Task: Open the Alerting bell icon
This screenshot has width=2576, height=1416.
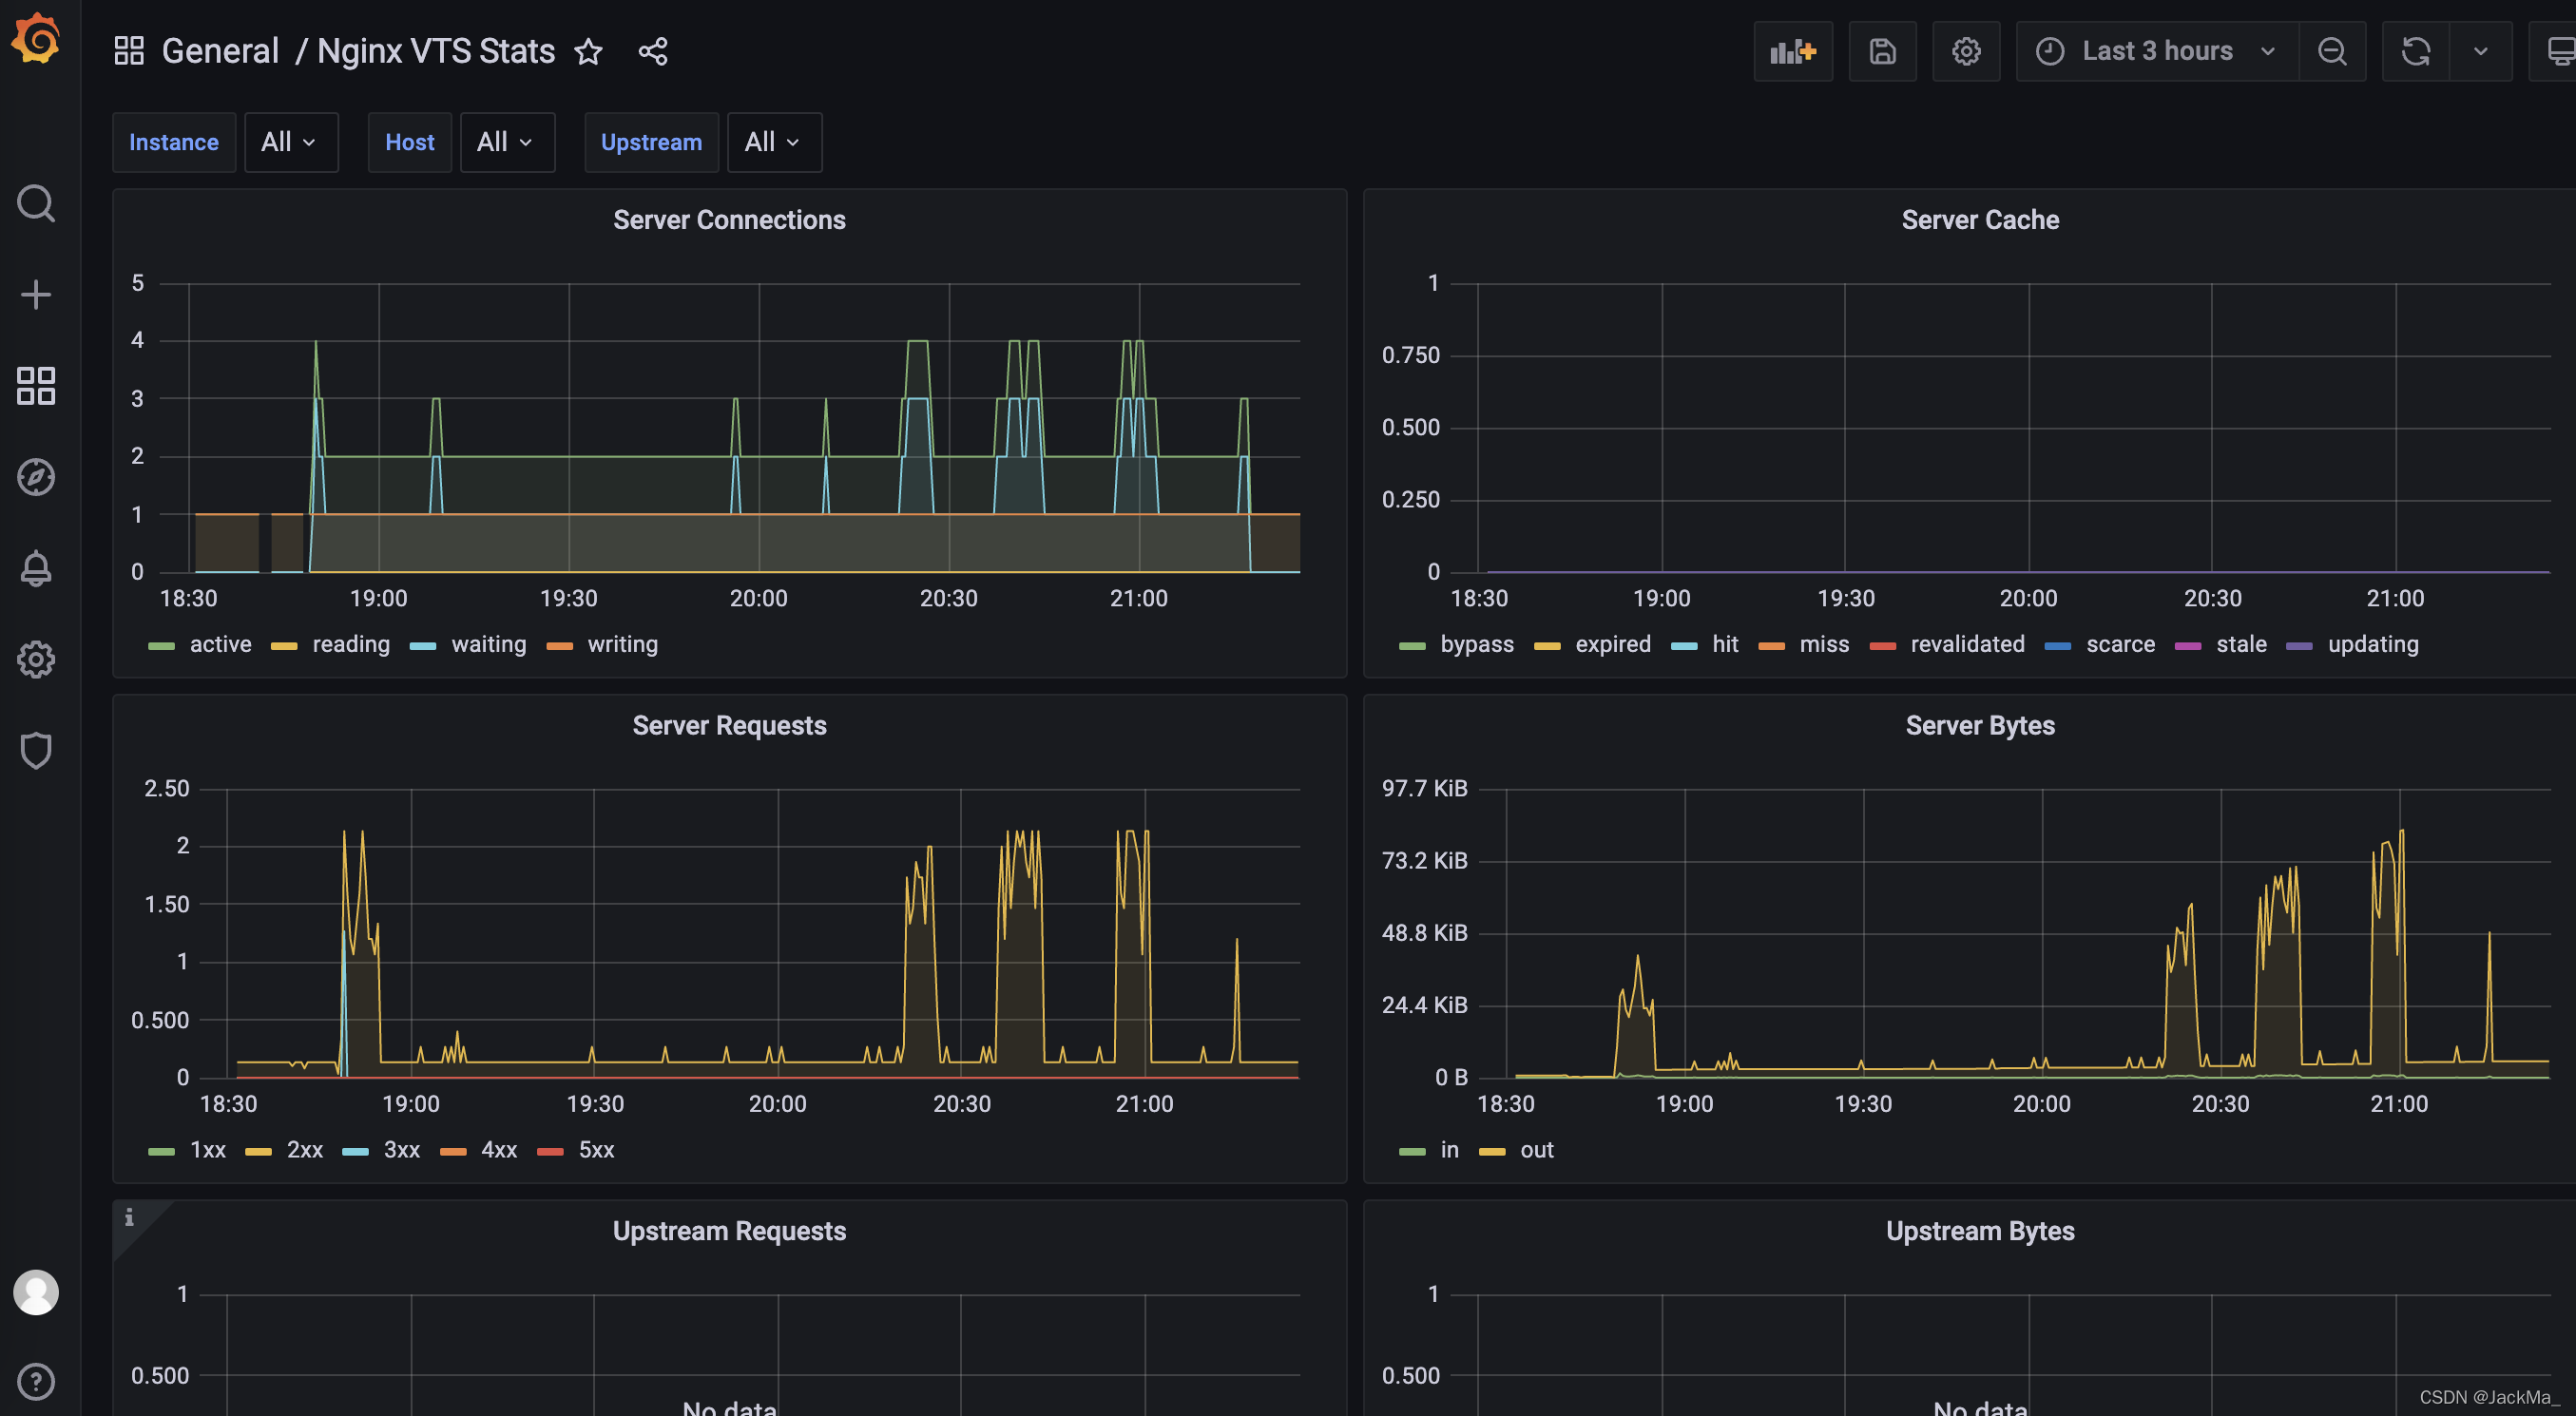Action: [x=36, y=568]
